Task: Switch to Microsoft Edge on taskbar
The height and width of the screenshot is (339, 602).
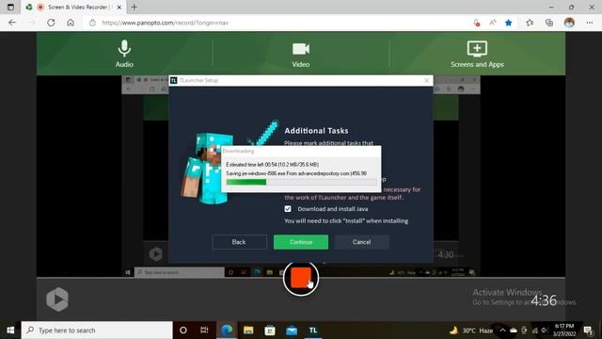Action: (227, 331)
